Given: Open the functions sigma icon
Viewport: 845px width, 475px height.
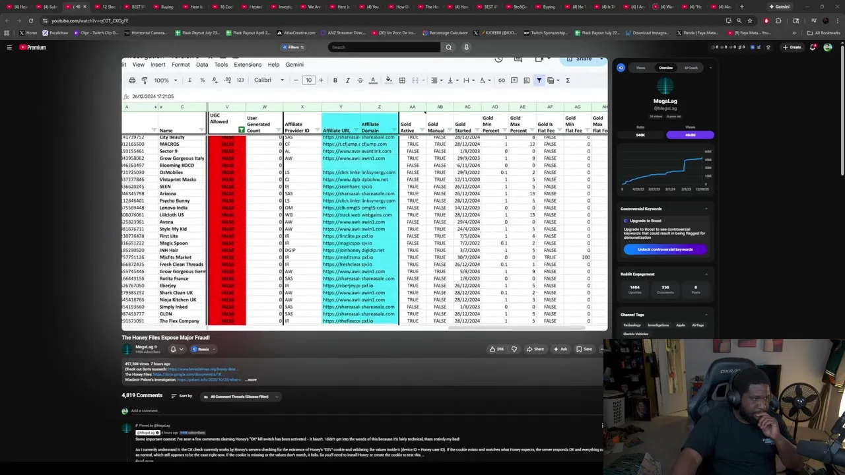Looking at the screenshot, I should tap(567, 80).
